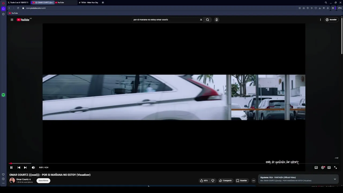This screenshot has height=193, width=343.
Task: Open sidebar bookmarks star icon
Action: (3, 14)
